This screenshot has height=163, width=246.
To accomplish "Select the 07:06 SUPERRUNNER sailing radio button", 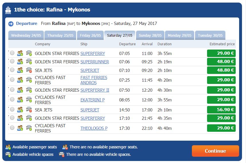I will click(x=12, y=61).
